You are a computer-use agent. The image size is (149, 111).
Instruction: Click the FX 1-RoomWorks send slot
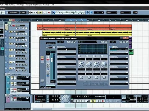(119, 49)
